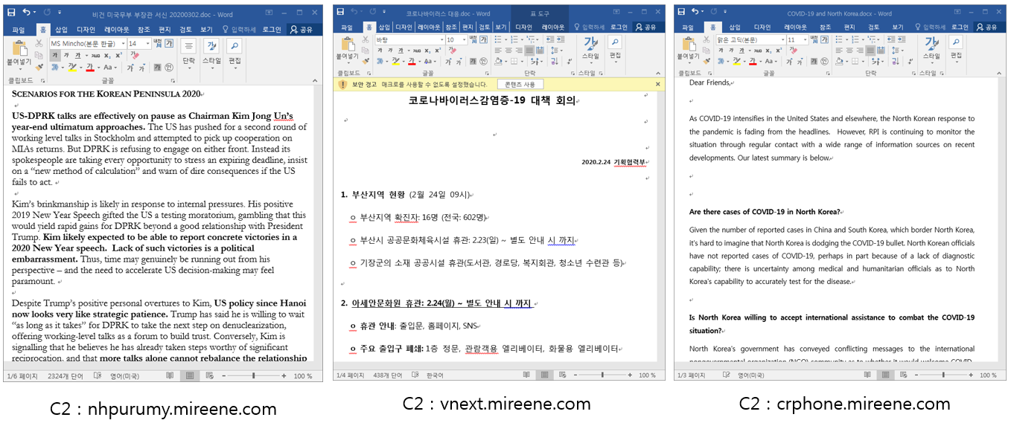The width and height of the screenshot is (1011, 423).
Task: Toggle strikethrough in COVID-19 North Korea window
Action: [x=758, y=51]
